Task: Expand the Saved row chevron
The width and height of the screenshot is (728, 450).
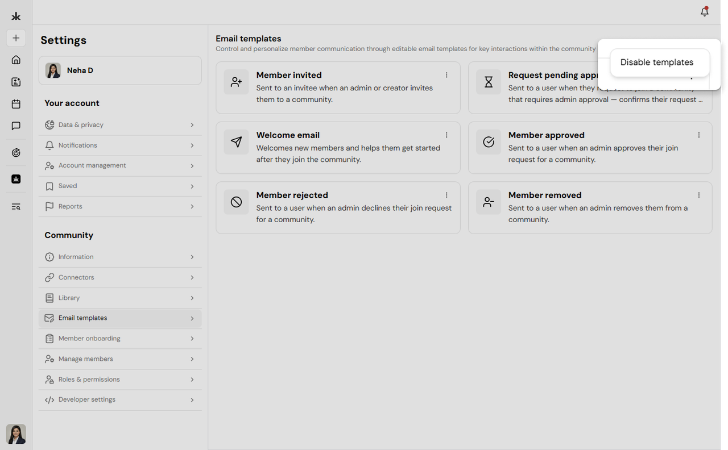Action: [x=192, y=186]
